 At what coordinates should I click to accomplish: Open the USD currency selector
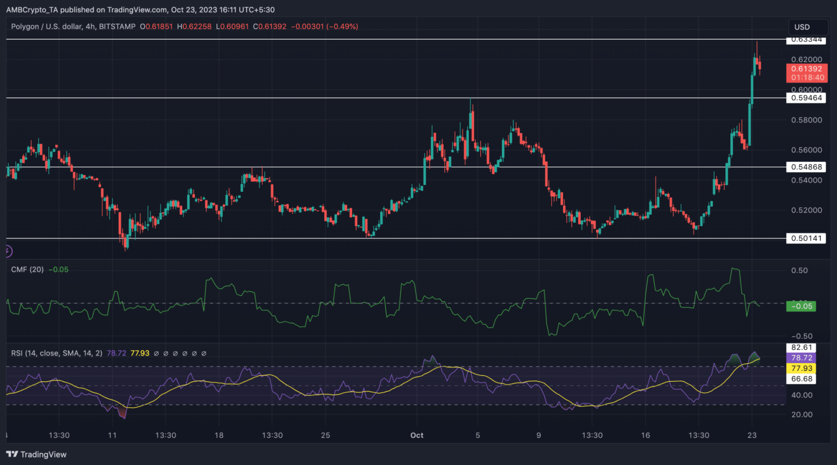tap(802, 27)
